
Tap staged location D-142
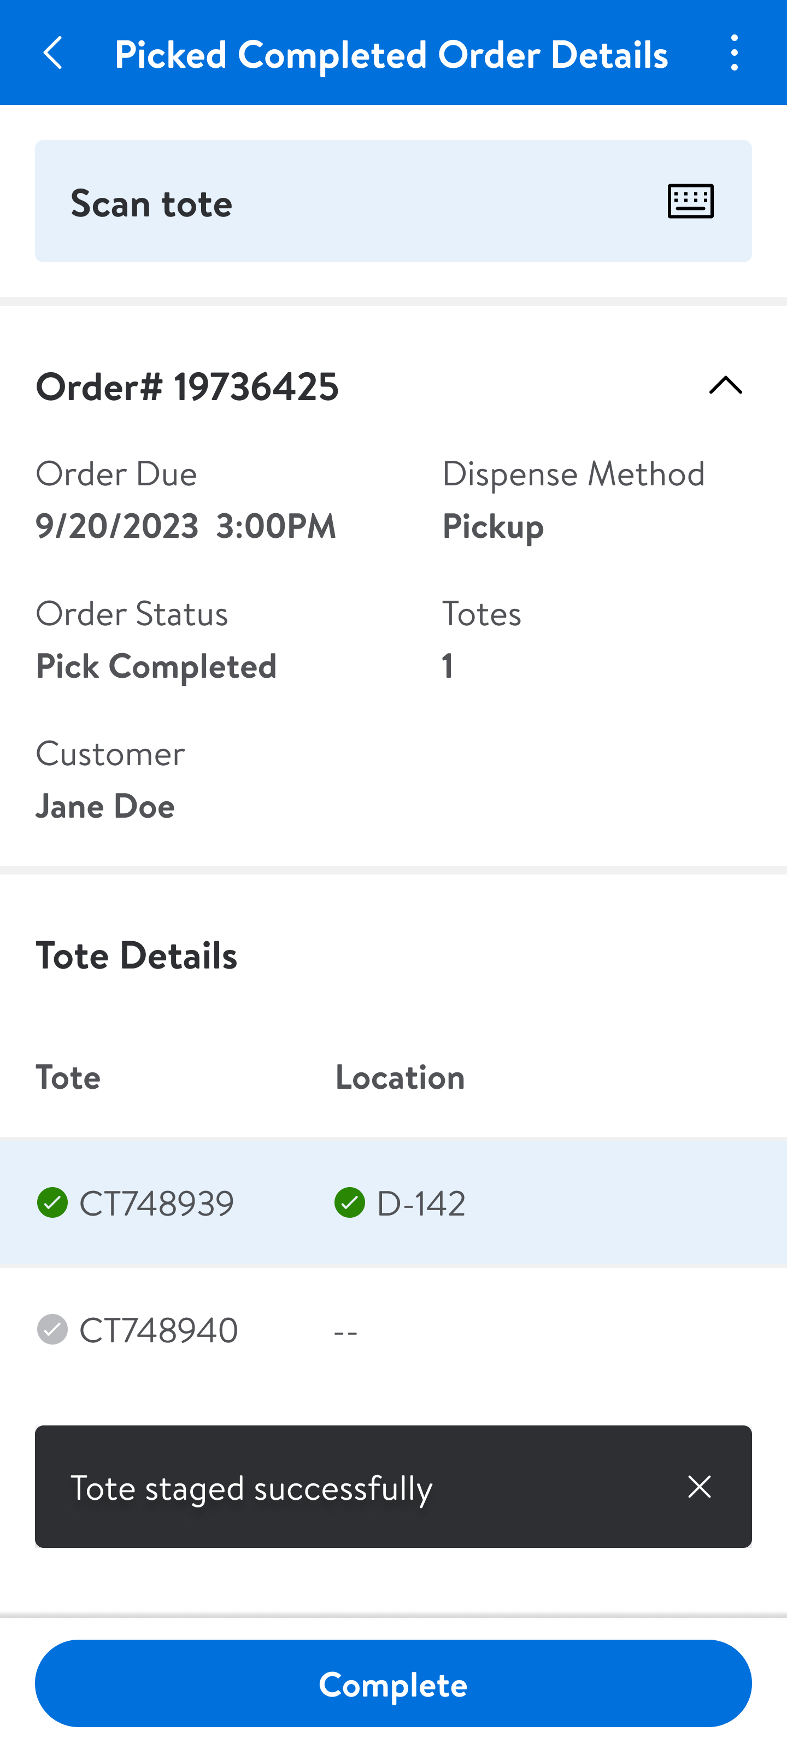421,1203
